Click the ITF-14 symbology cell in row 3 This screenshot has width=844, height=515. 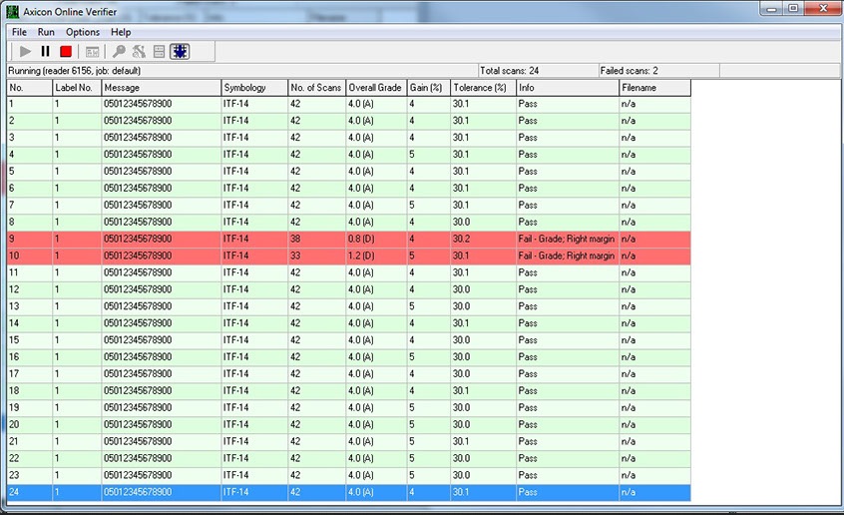[254, 138]
